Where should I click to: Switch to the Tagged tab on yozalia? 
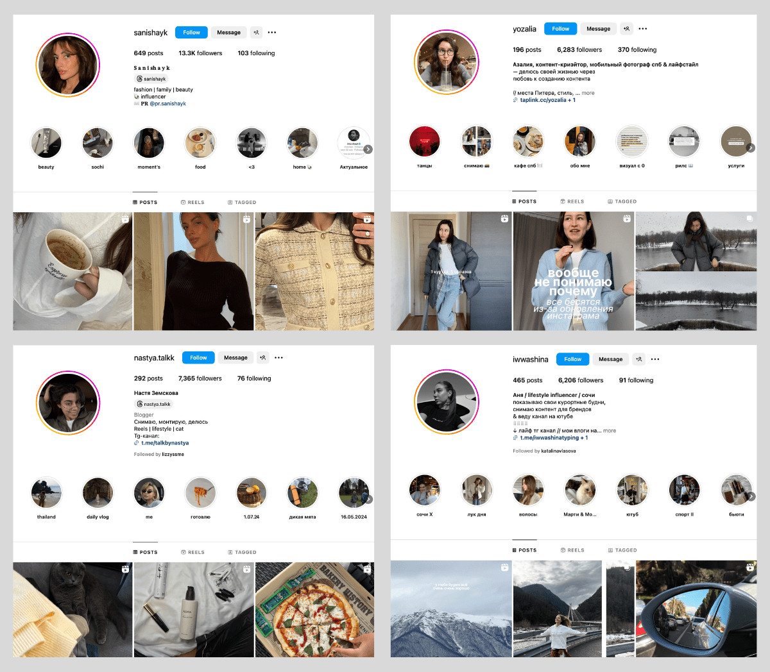(622, 201)
